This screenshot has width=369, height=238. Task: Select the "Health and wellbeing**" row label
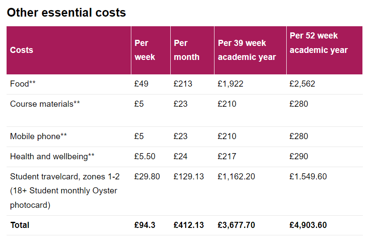(52, 156)
